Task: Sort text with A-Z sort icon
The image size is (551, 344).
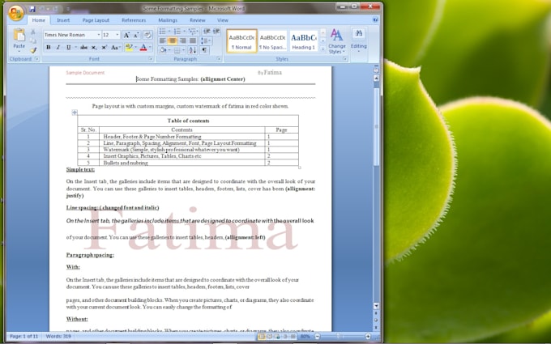Action: tap(193, 50)
